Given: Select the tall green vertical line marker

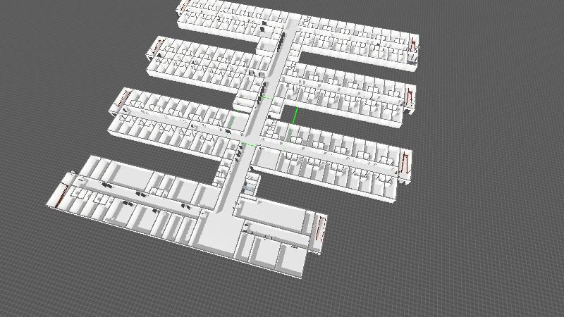Looking at the screenshot, I should pyautogui.click(x=295, y=116).
